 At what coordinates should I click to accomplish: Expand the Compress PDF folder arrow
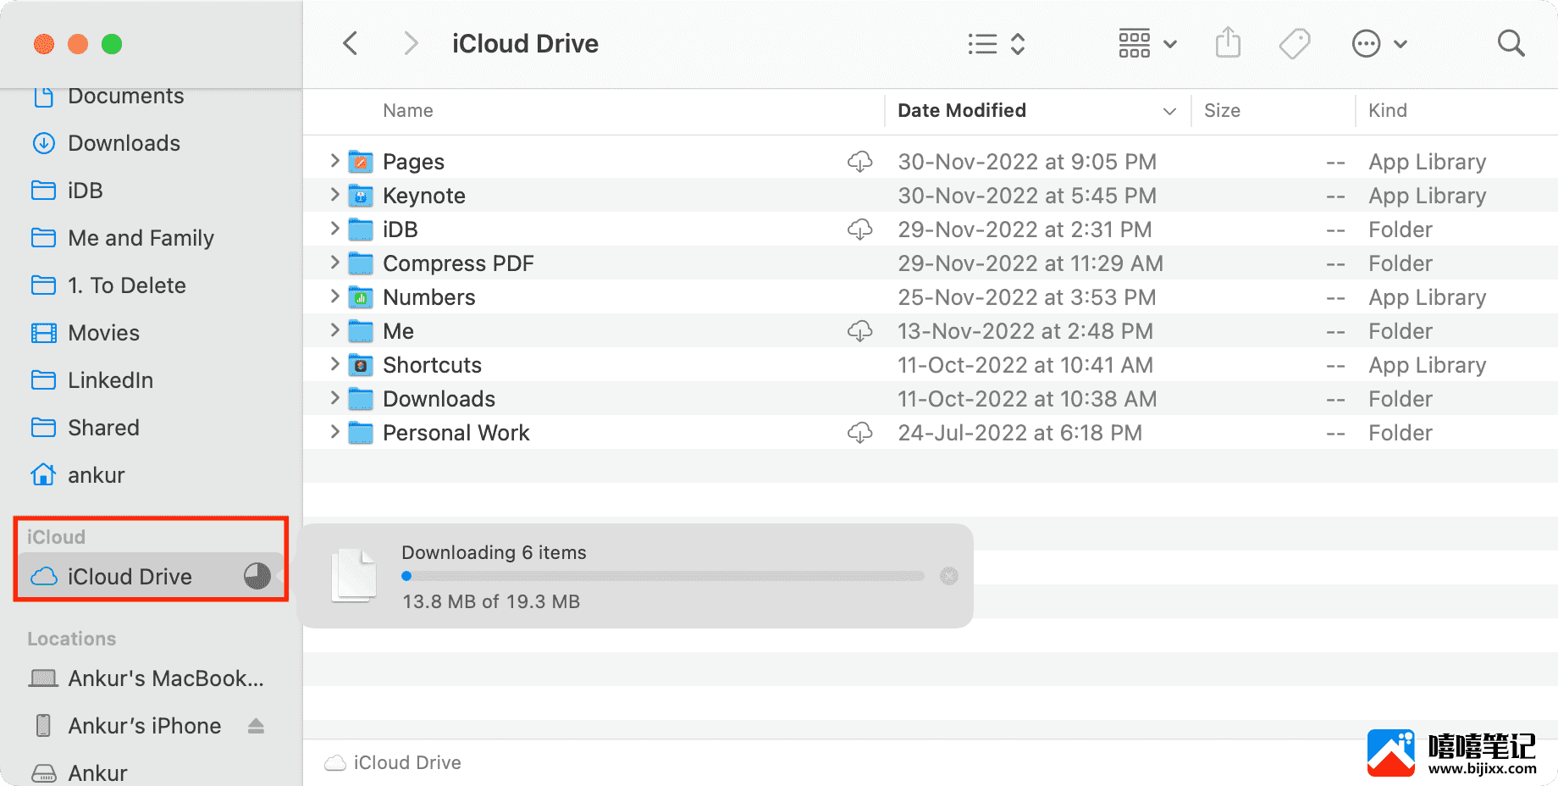click(x=334, y=263)
